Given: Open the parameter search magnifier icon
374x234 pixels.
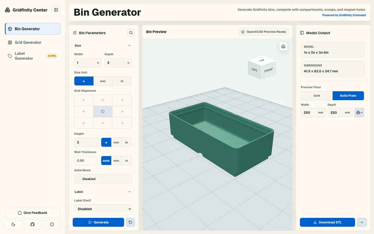Looking at the screenshot, I should [131, 33].
